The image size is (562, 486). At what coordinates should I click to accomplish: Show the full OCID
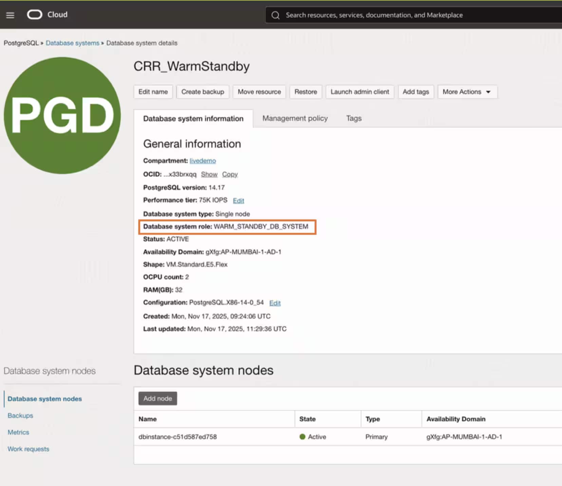(209, 174)
